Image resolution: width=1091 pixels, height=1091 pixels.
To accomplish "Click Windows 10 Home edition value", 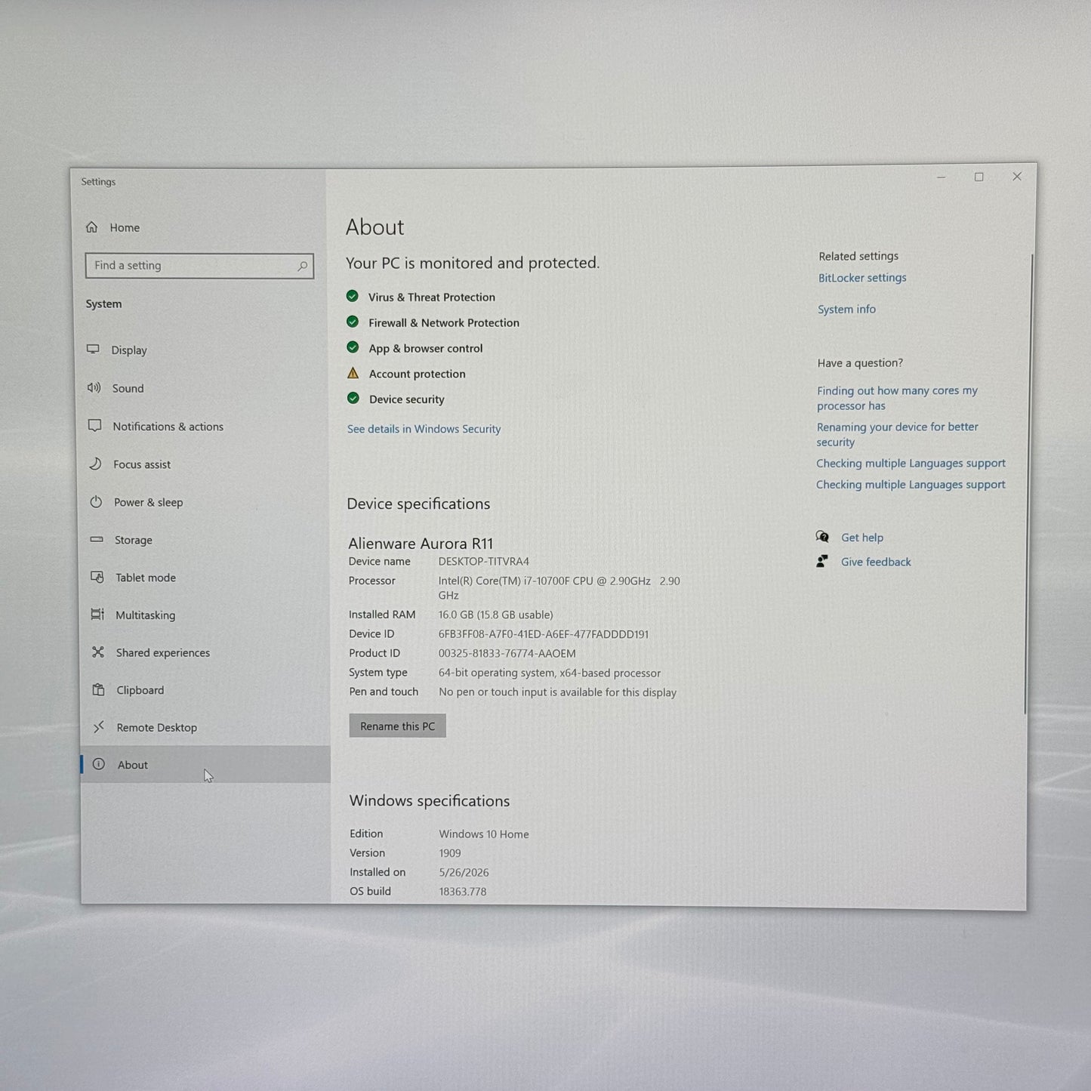I will (x=484, y=834).
